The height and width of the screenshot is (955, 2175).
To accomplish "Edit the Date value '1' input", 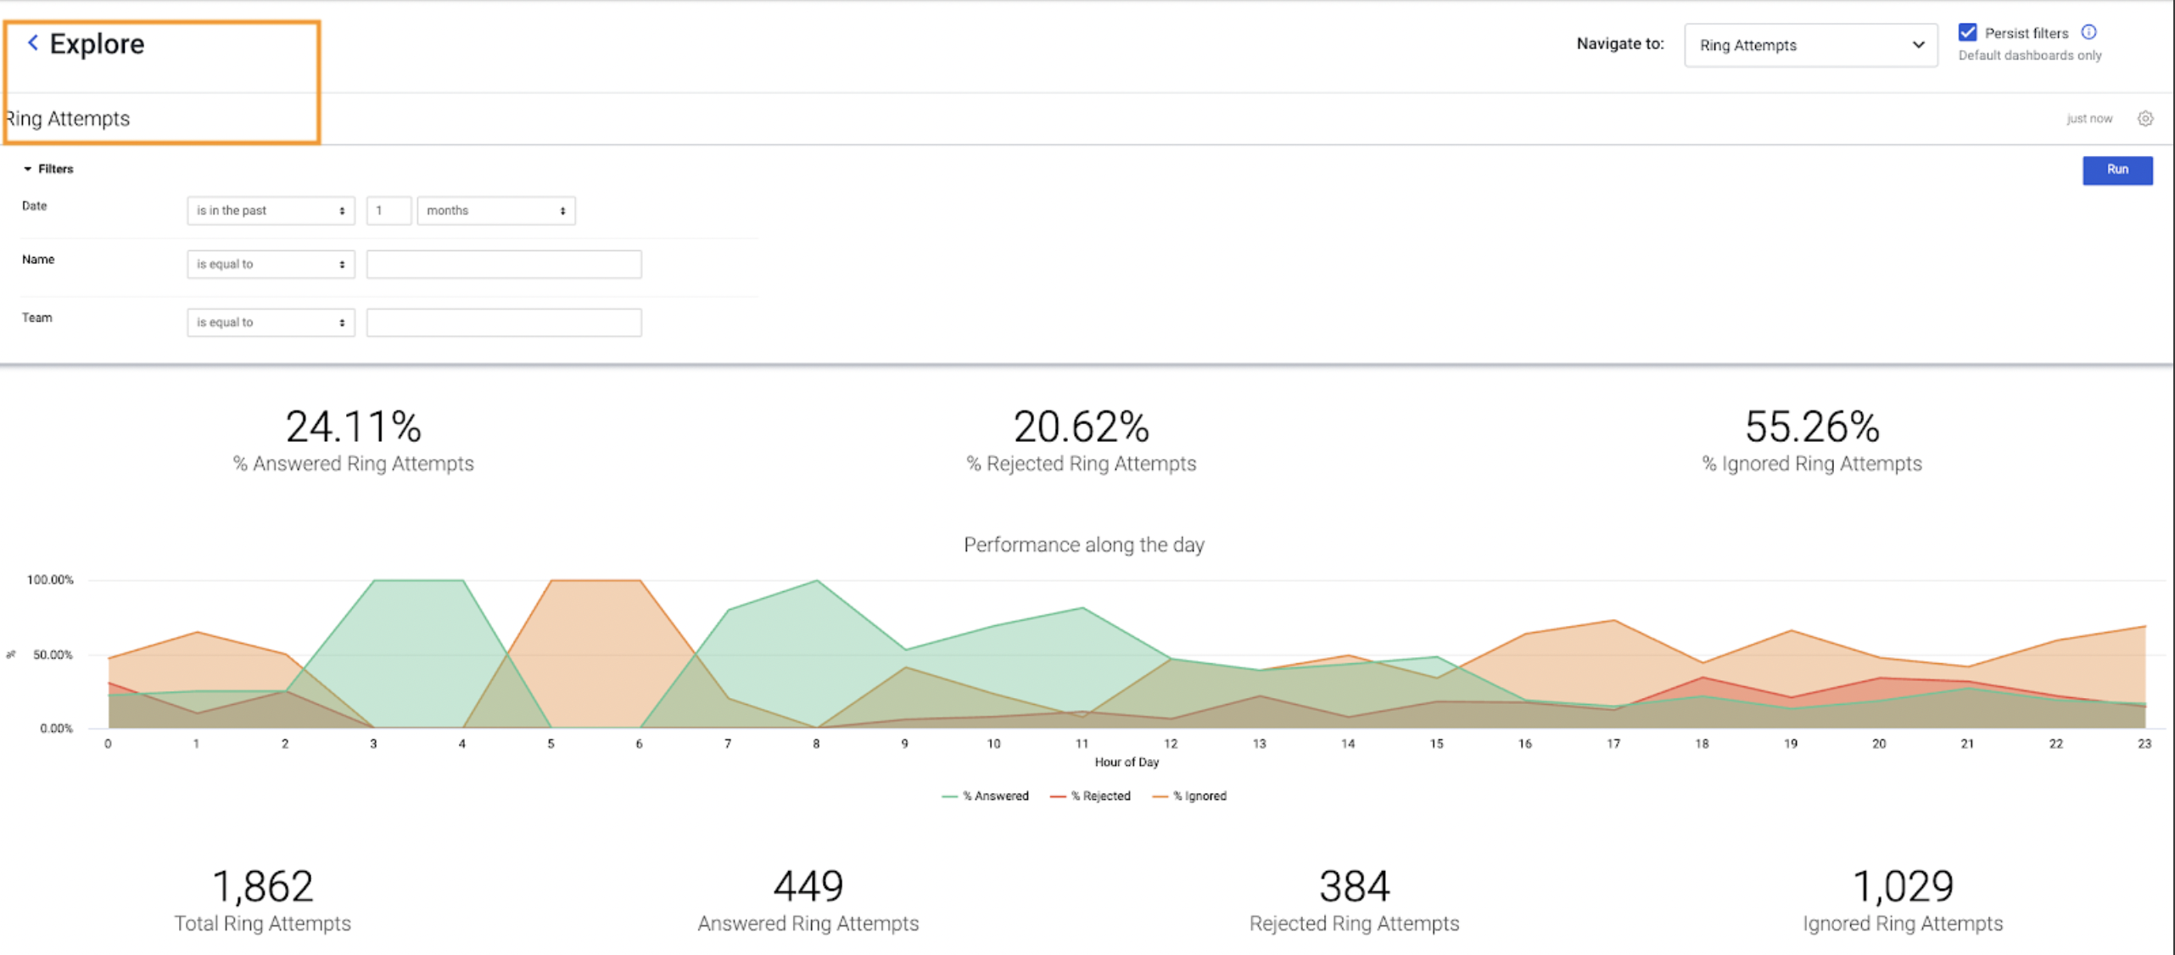I will point(388,210).
